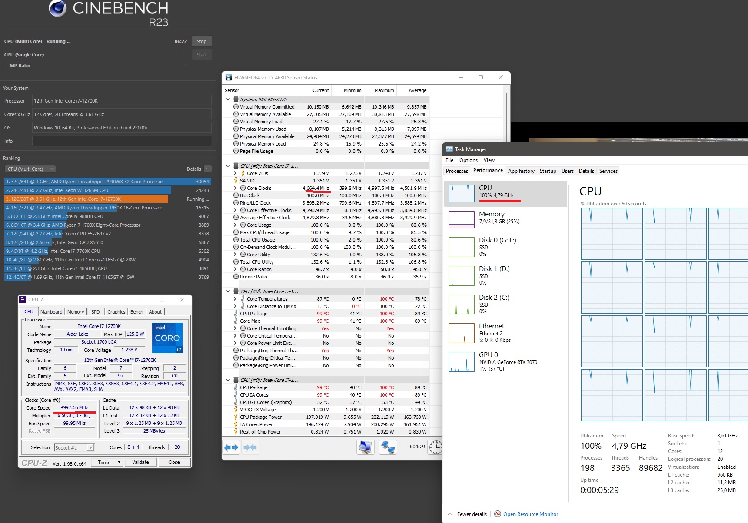Click the Maximum column header in HWiNFO
Image resolution: width=748 pixels, height=523 pixels.
click(380, 90)
